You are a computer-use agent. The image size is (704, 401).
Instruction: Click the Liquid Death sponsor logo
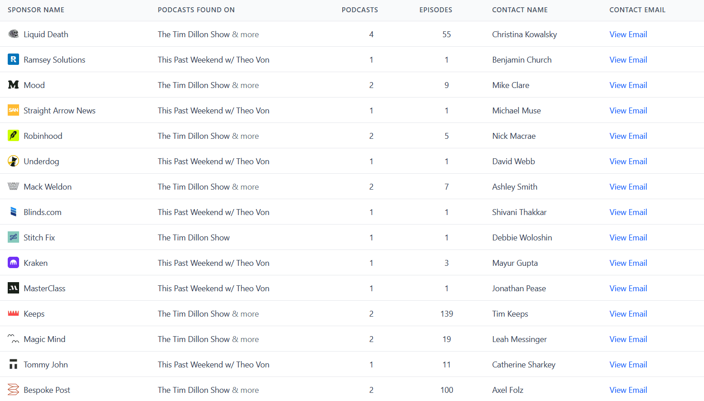pos(13,34)
